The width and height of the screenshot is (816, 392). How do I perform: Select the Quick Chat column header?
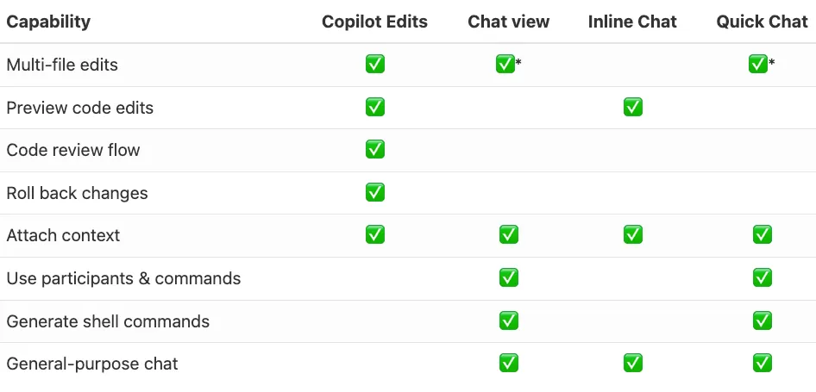tap(762, 22)
